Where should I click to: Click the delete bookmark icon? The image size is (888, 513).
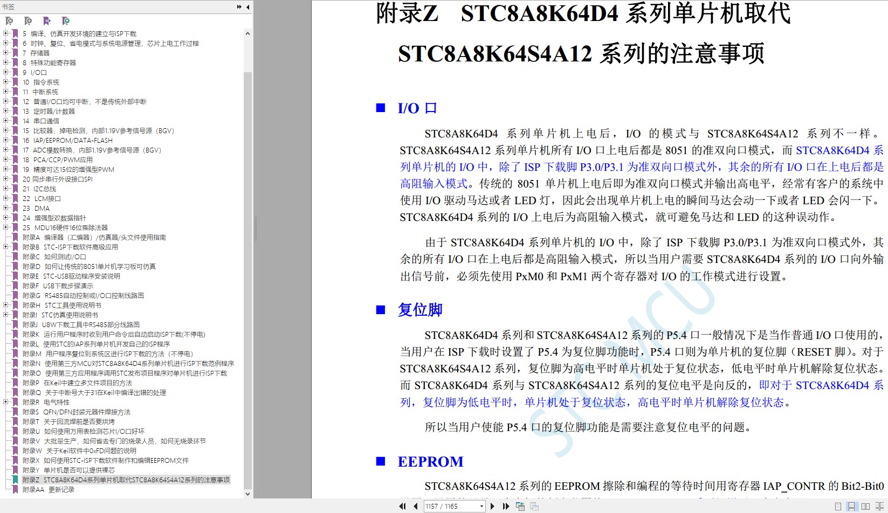point(9,21)
